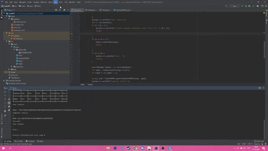Click the locate current file target icon

[x=56, y=10]
